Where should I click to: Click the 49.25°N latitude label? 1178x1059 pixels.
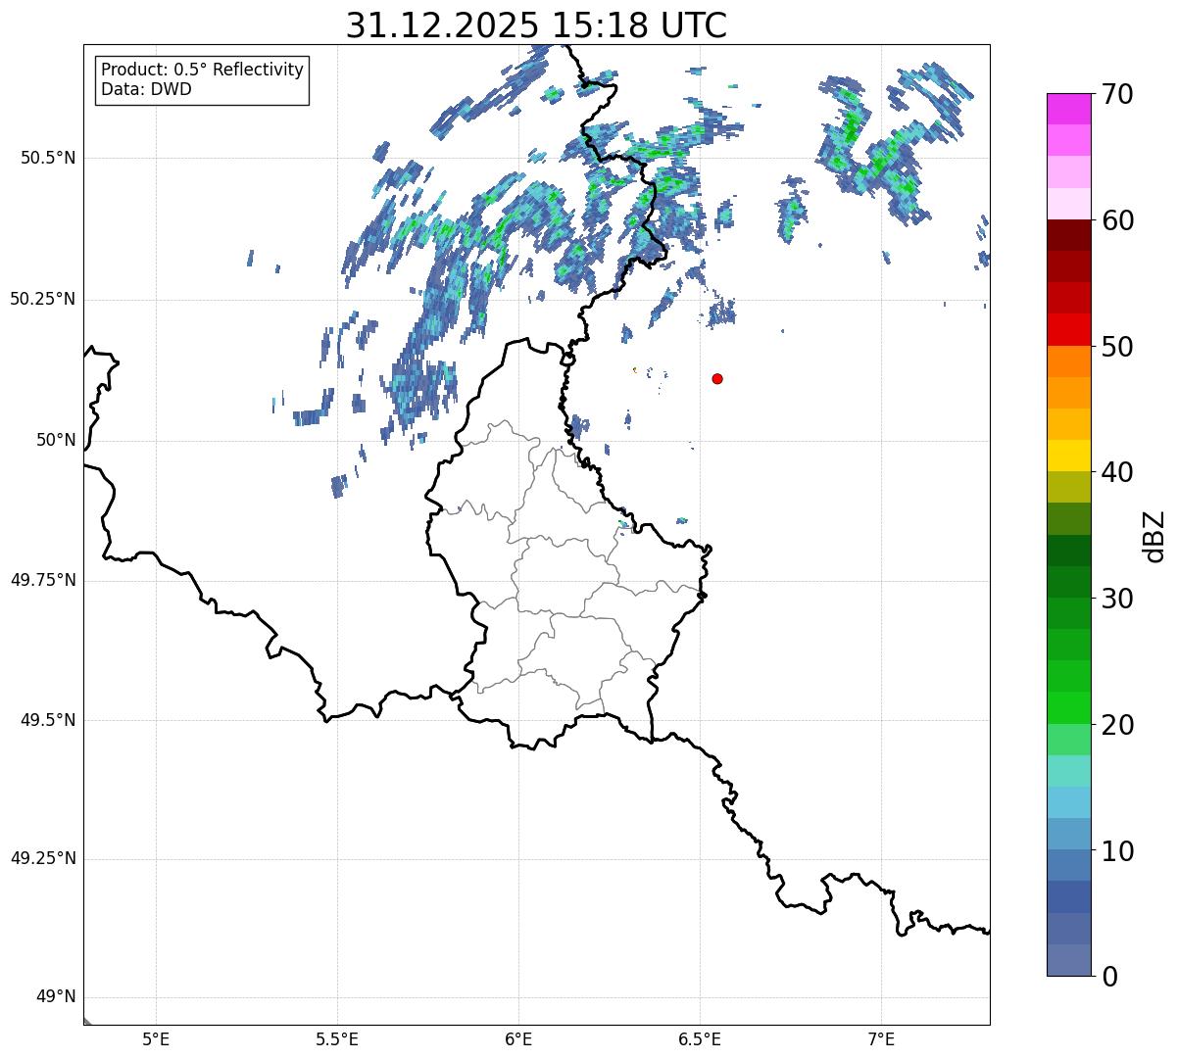click(x=42, y=858)
